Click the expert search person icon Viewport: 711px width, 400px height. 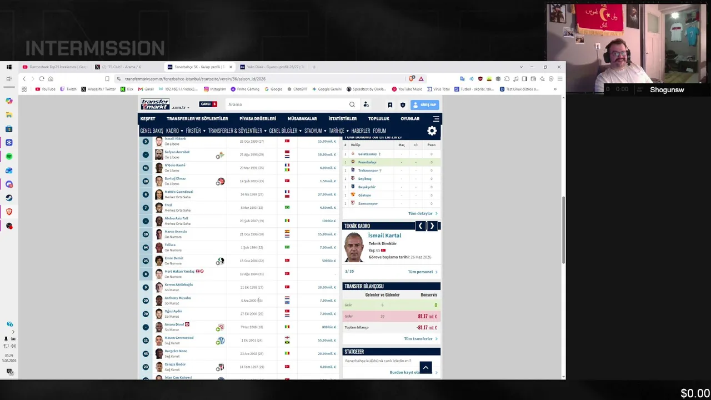[x=366, y=104]
